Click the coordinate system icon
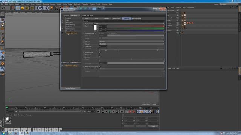Image resolution: width=241 pixels, height=135 pixels. point(51,8)
